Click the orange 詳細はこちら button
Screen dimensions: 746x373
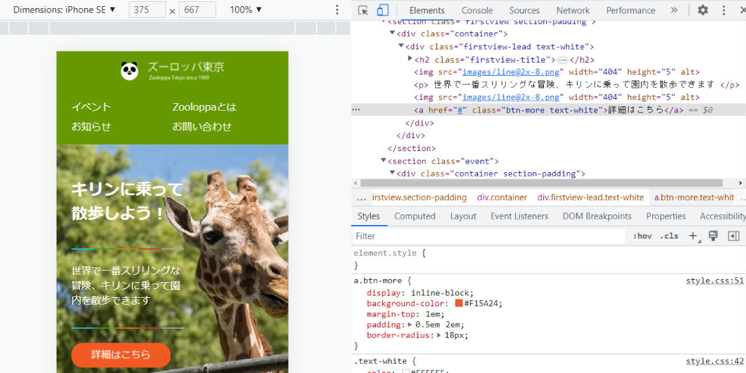coord(121,355)
